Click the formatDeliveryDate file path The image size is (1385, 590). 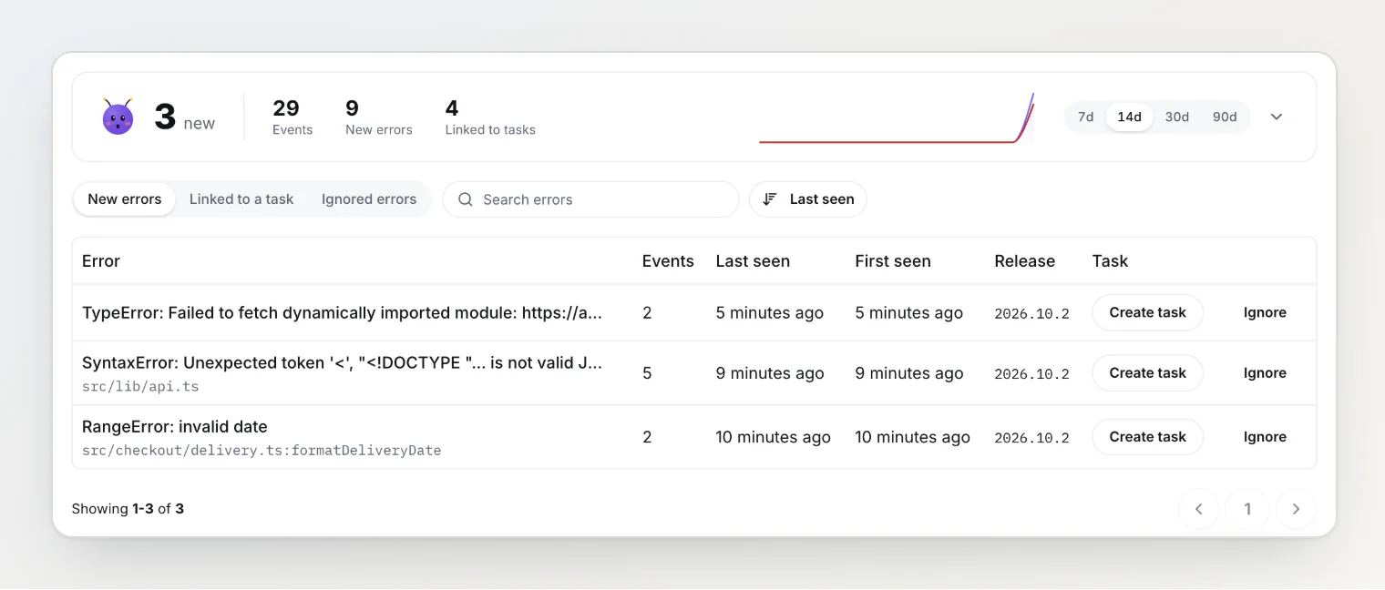point(262,451)
